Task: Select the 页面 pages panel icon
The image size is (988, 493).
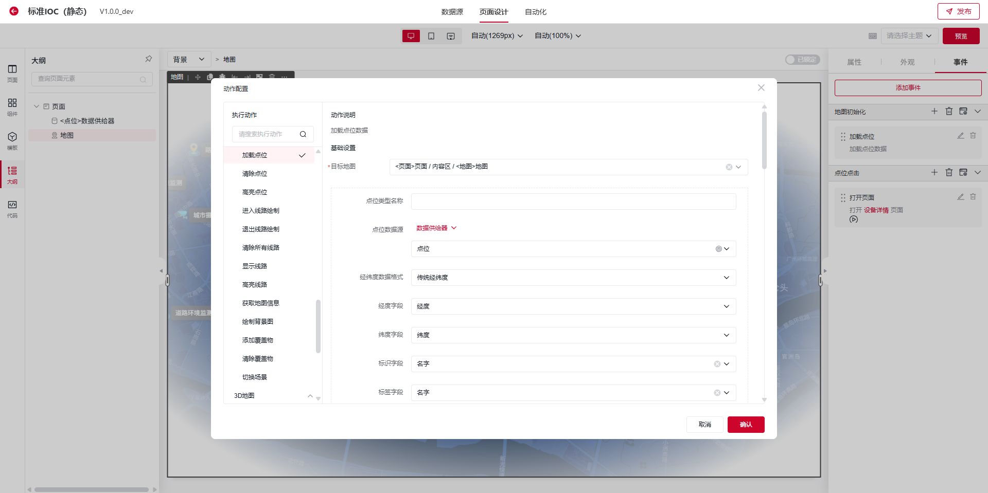Action: tap(12, 72)
